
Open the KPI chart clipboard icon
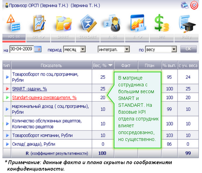pyautogui.click(x=39, y=23)
